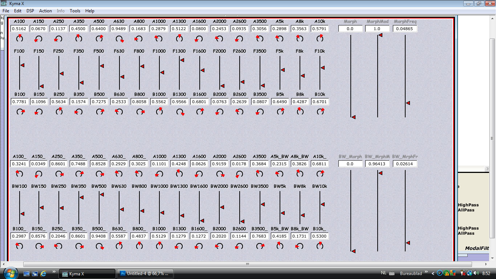Open the Windows Start menu orb
The height and width of the screenshot is (279, 496).
tap(9, 273)
